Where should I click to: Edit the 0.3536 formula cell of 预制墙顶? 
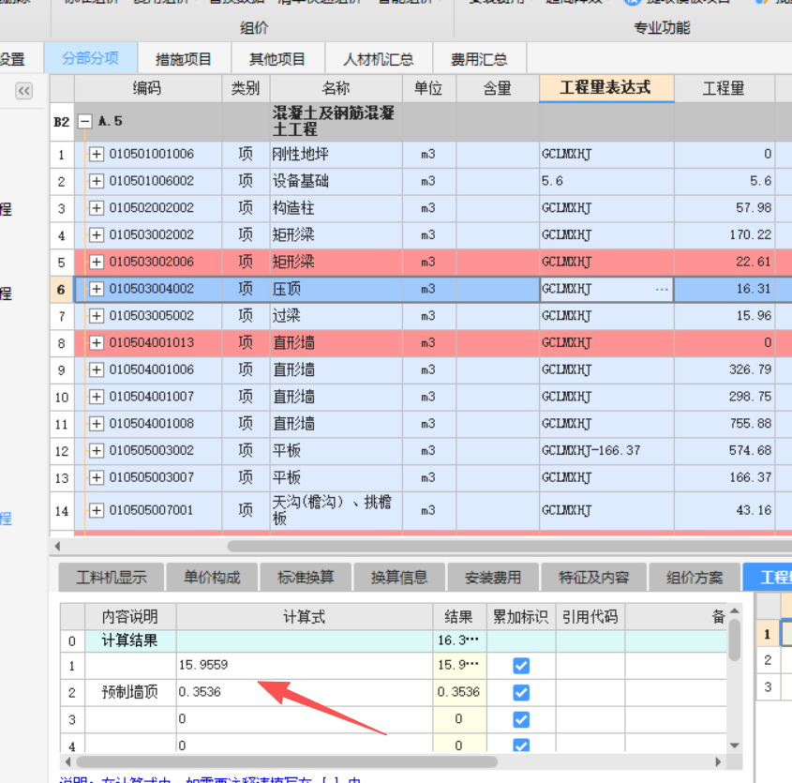(x=304, y=692)
